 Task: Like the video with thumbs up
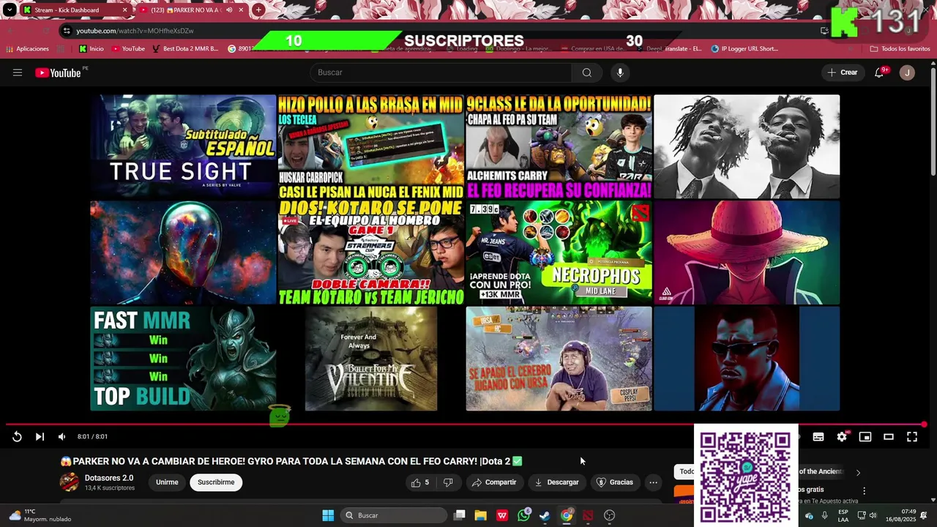tap(421, 482)
